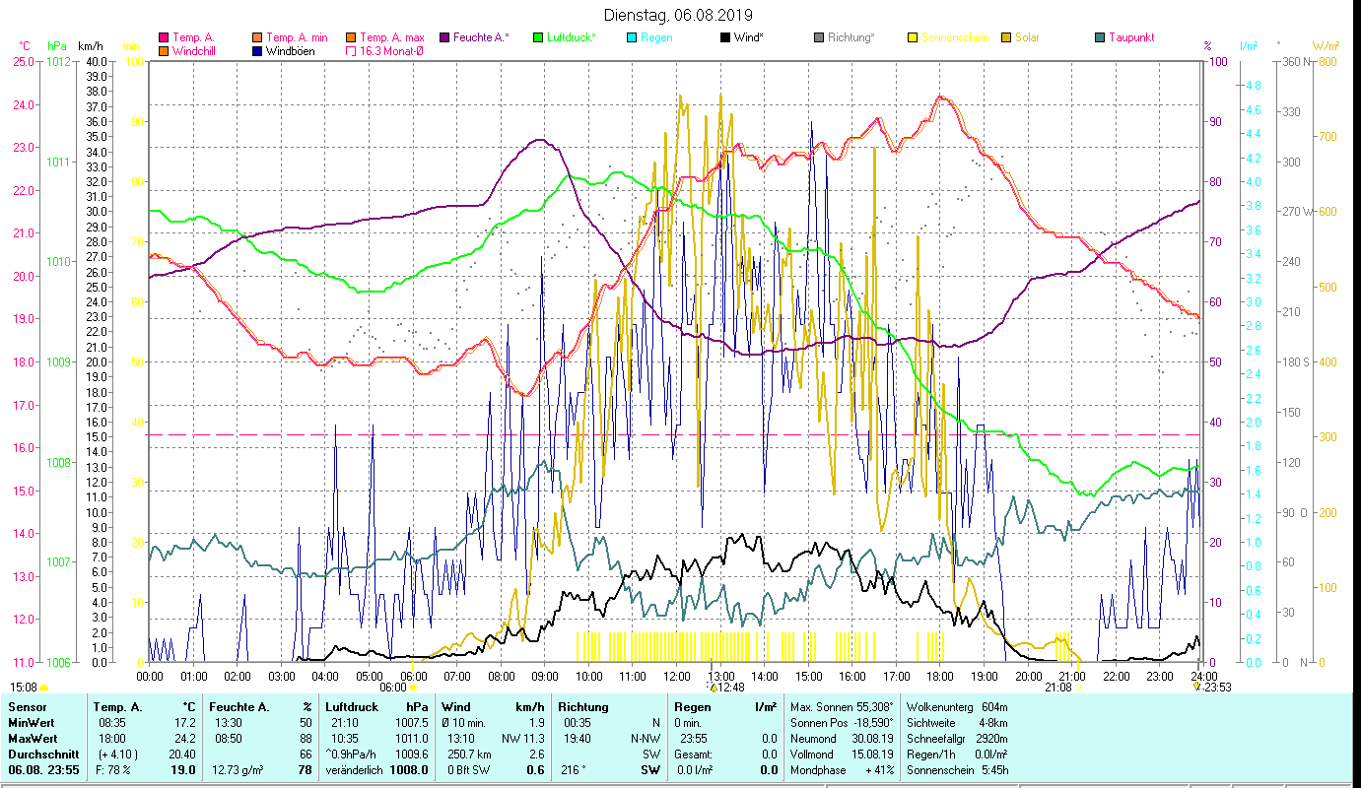Click the marker icon beside 12:48
Viewport: 1361px width, 788px height.
(713, 688)
